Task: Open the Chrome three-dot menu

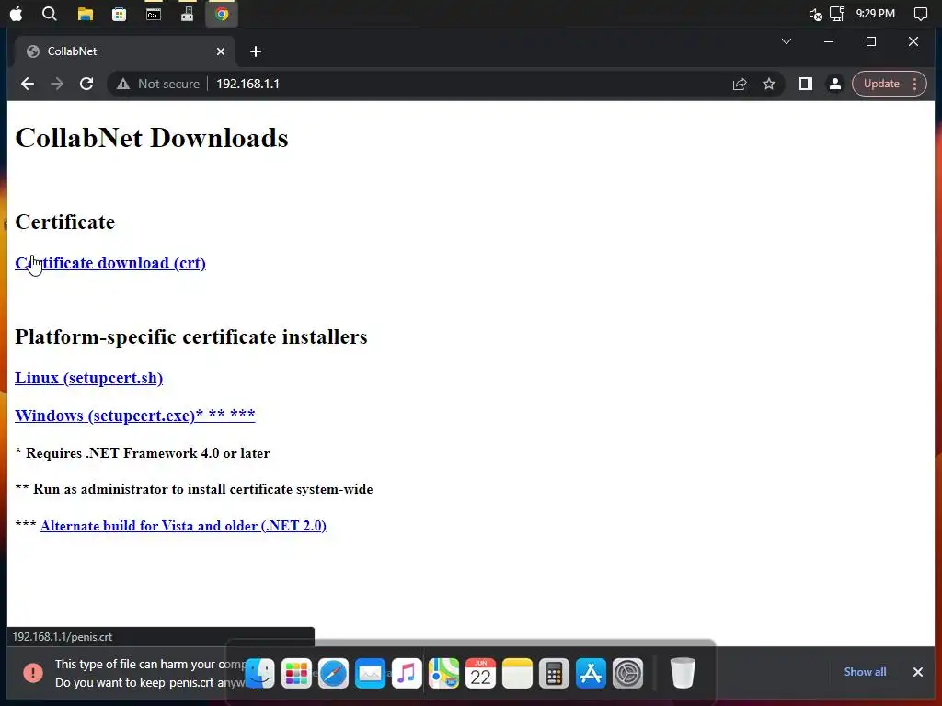Action: click(915, 84)
